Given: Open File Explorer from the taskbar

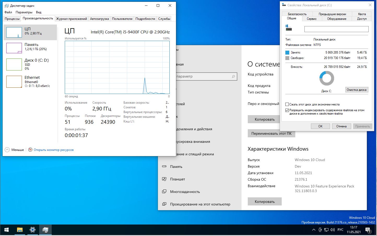Looking at the screenshot, I should pos(20,230).
